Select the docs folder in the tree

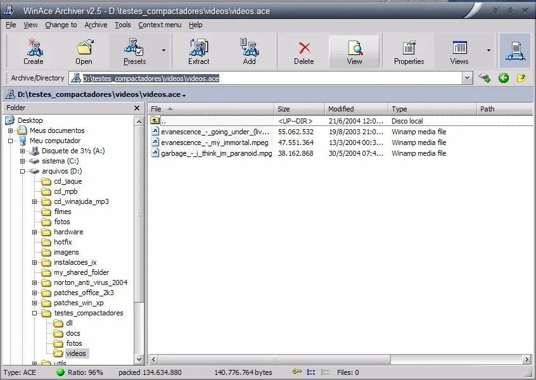[73, 333]
